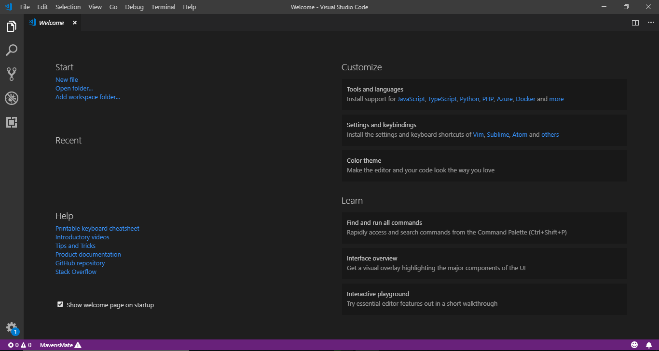Open the View menu
This screenshot has height=351, width=659.
coord(95,7)
